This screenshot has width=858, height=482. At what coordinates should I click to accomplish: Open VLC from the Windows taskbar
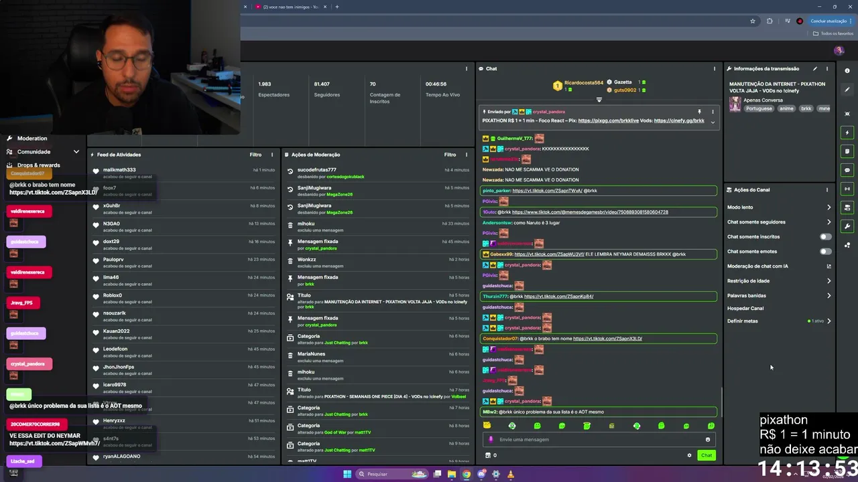(511, 474)
